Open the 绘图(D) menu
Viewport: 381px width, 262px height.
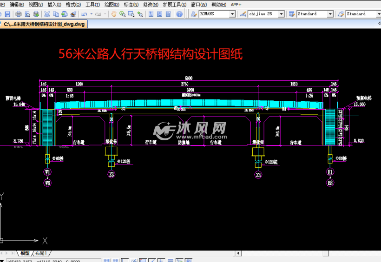coord(112,5)
